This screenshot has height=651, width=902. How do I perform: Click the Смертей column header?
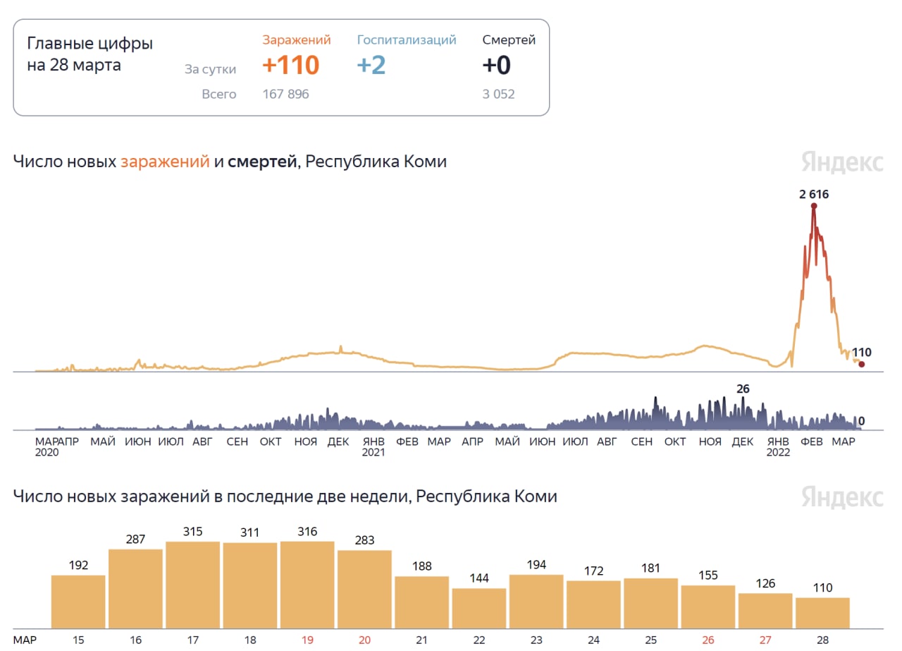click(509, 40)
